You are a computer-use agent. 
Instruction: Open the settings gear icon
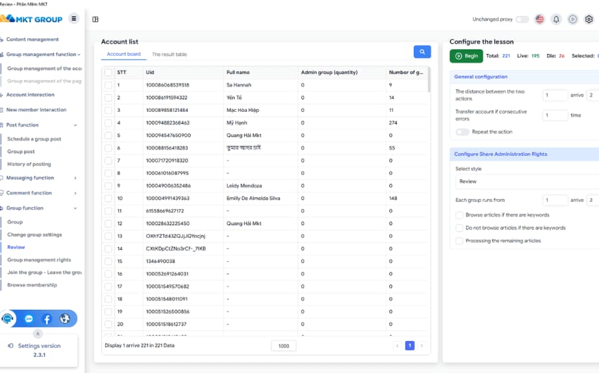(x=589, y=19)
